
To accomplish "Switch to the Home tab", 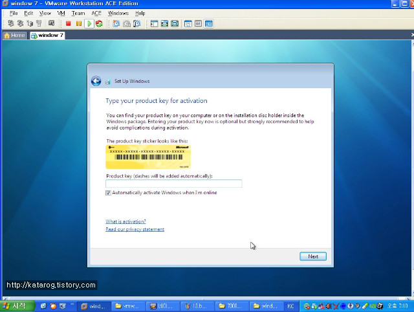I will (15, 36).
